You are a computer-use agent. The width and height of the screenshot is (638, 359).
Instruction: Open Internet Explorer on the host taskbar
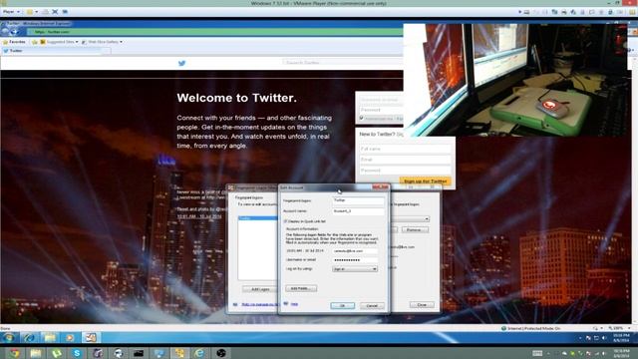[199, 353]
